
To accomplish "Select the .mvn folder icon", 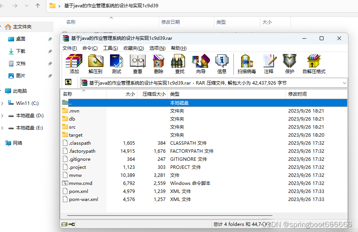I will tap(65, 111).
